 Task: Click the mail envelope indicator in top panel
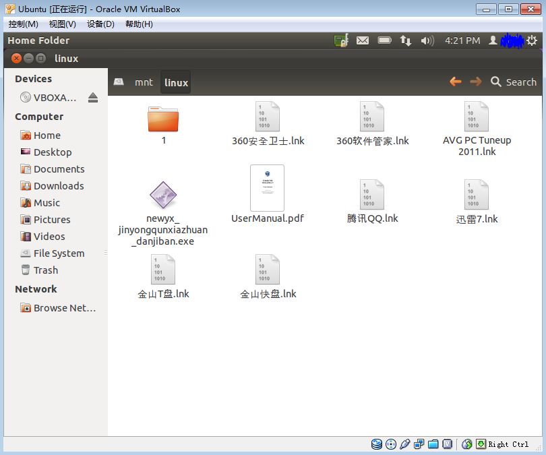(363, 40)
